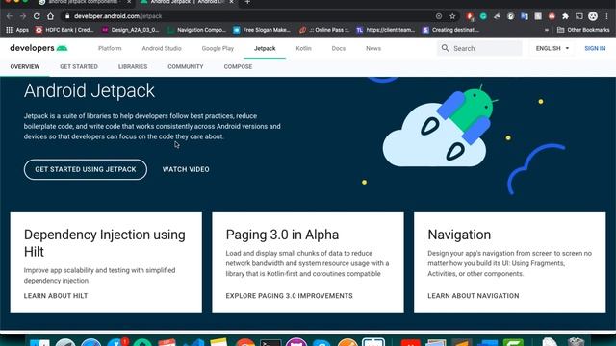Open the Design_A2A_03 bookmark
Viewport: 616px width, 346px height.
(x=131, y=30)
